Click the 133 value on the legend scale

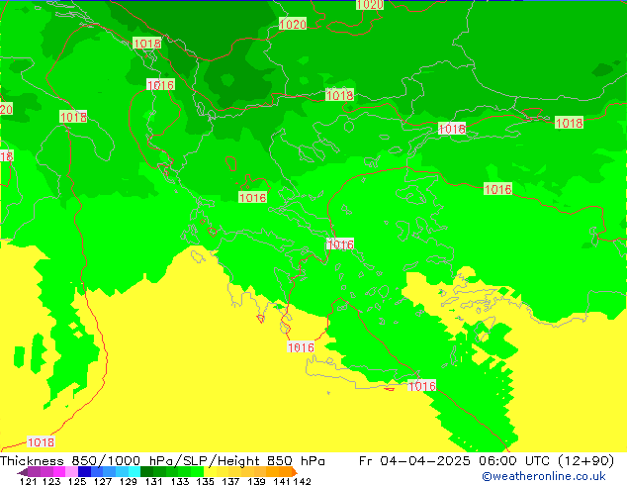coord(180,481)
